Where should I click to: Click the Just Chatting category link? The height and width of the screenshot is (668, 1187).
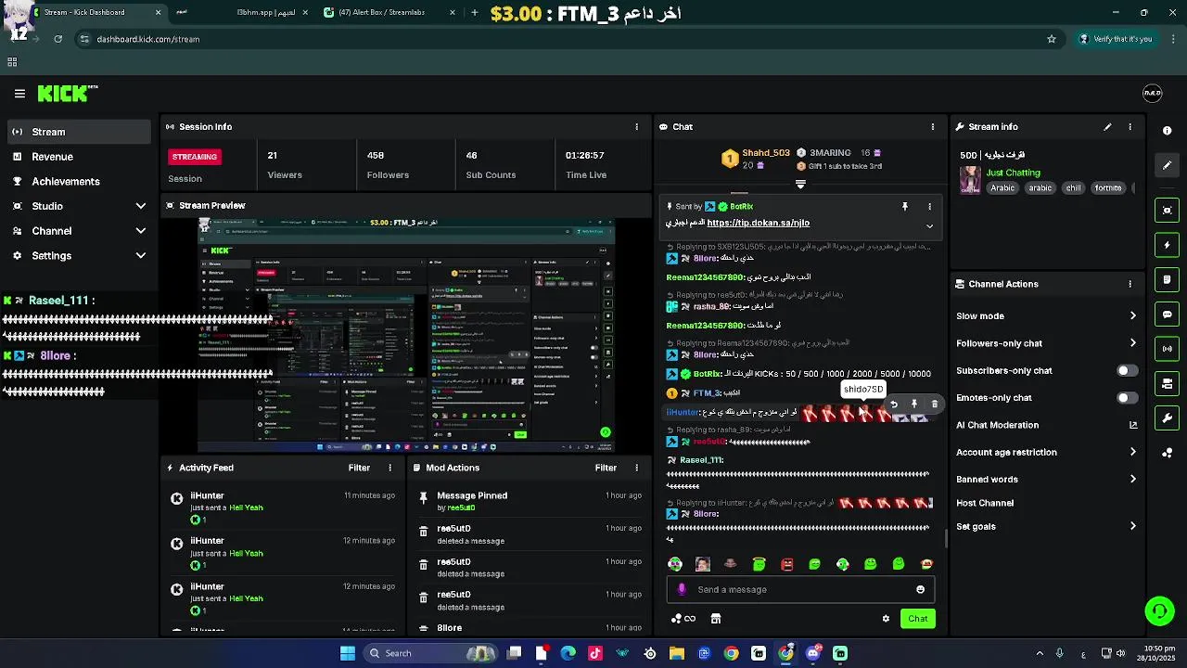[x=1013, y=173]
